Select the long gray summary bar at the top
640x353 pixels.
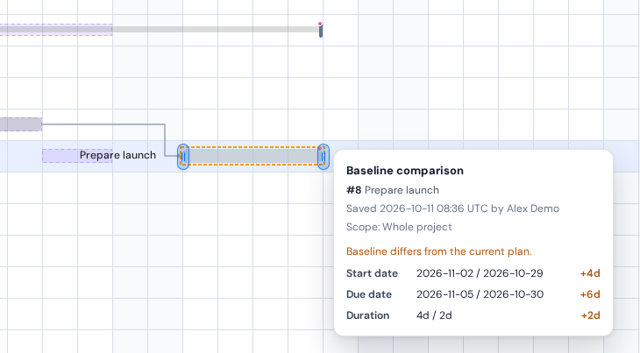(160, 30)
